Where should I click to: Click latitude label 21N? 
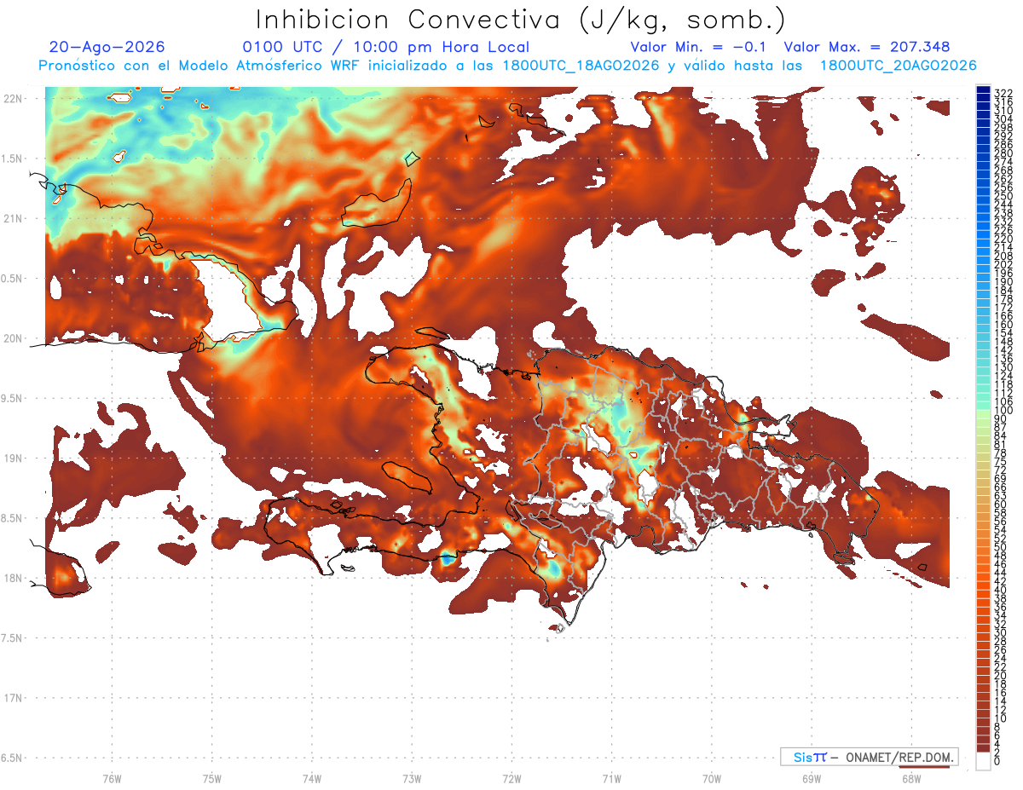point(12,219)
